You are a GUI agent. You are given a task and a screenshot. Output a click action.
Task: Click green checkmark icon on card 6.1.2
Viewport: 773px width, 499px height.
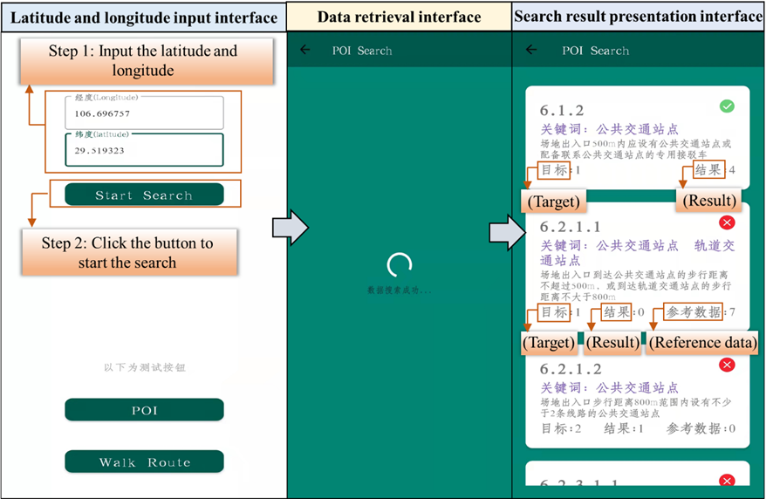727,106
